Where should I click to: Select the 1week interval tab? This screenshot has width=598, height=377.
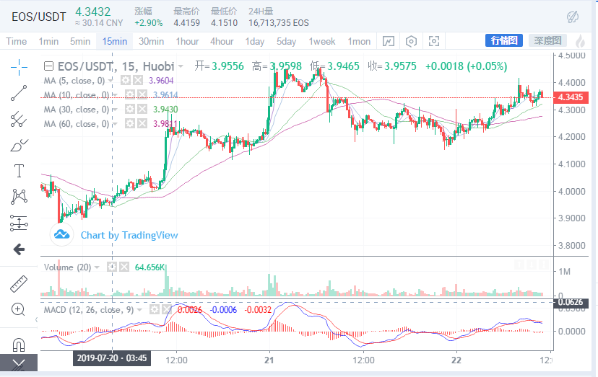click(322, 41)
